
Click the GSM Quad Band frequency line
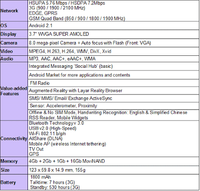tap(77, 18)
